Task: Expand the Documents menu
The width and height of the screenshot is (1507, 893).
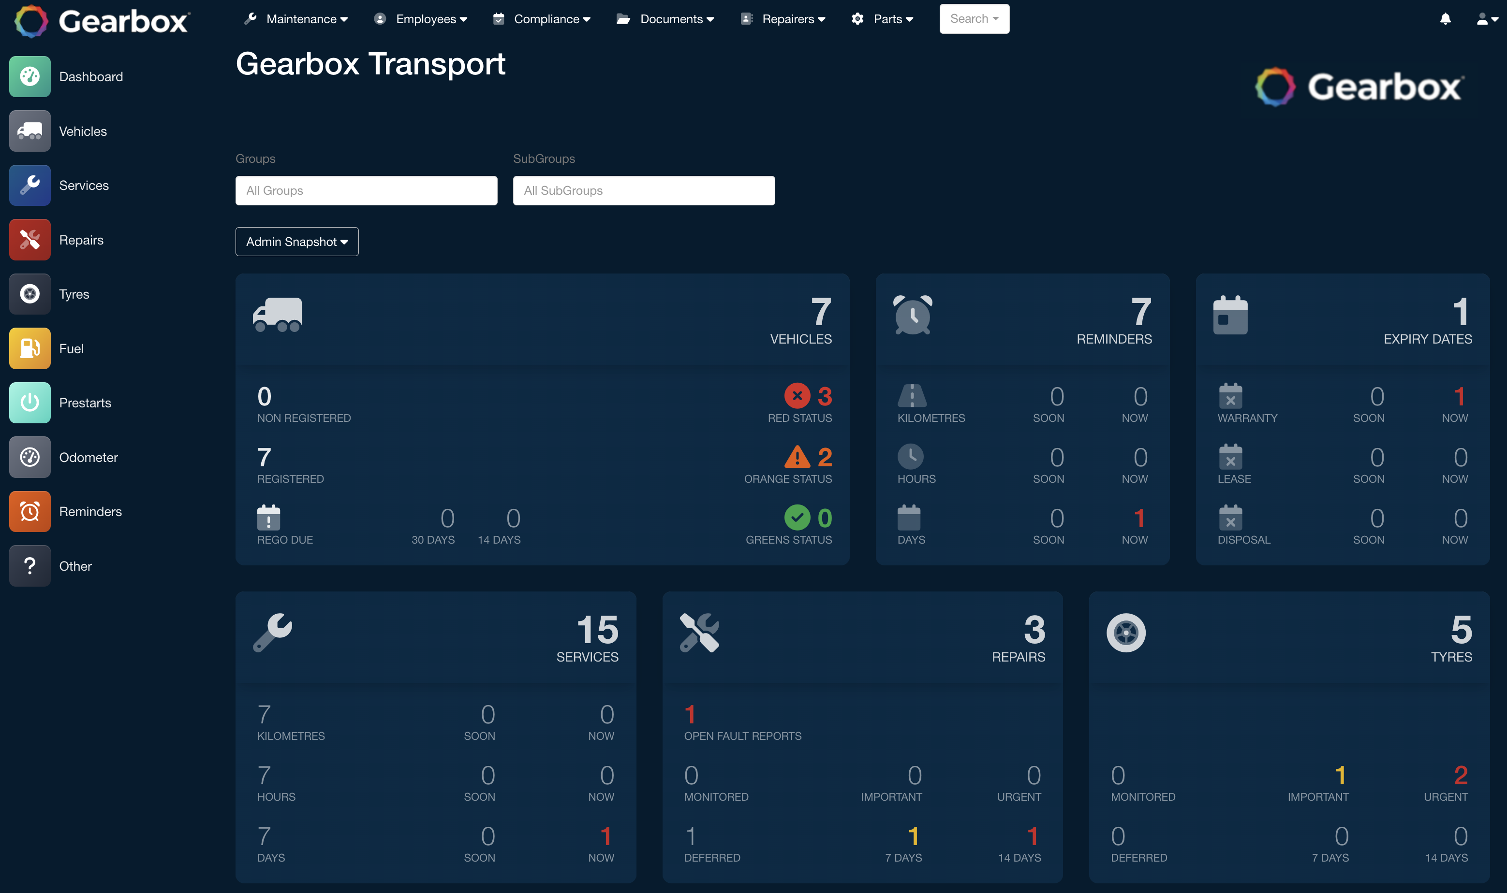Action: point(665,19)
